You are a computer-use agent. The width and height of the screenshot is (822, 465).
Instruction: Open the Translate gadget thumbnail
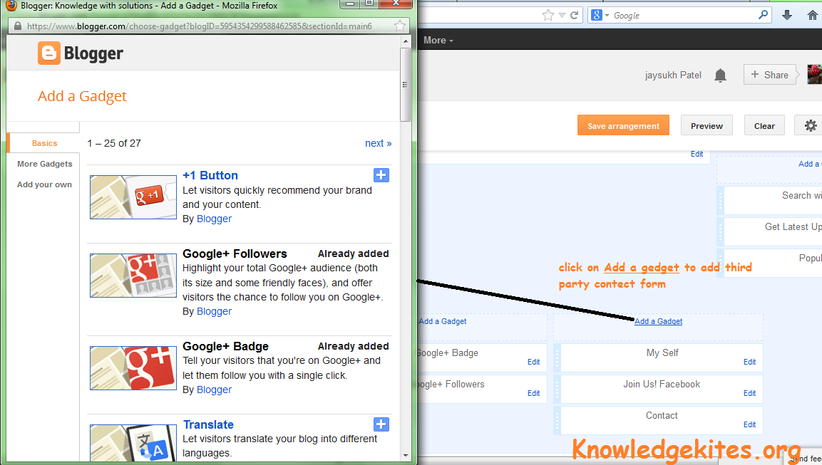pyautogui.click(x=133, y=442)
